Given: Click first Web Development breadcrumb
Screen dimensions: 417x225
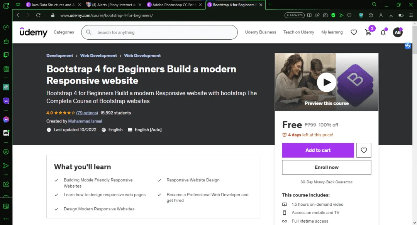Looking at the screenshot, I should tap(98, 55).
